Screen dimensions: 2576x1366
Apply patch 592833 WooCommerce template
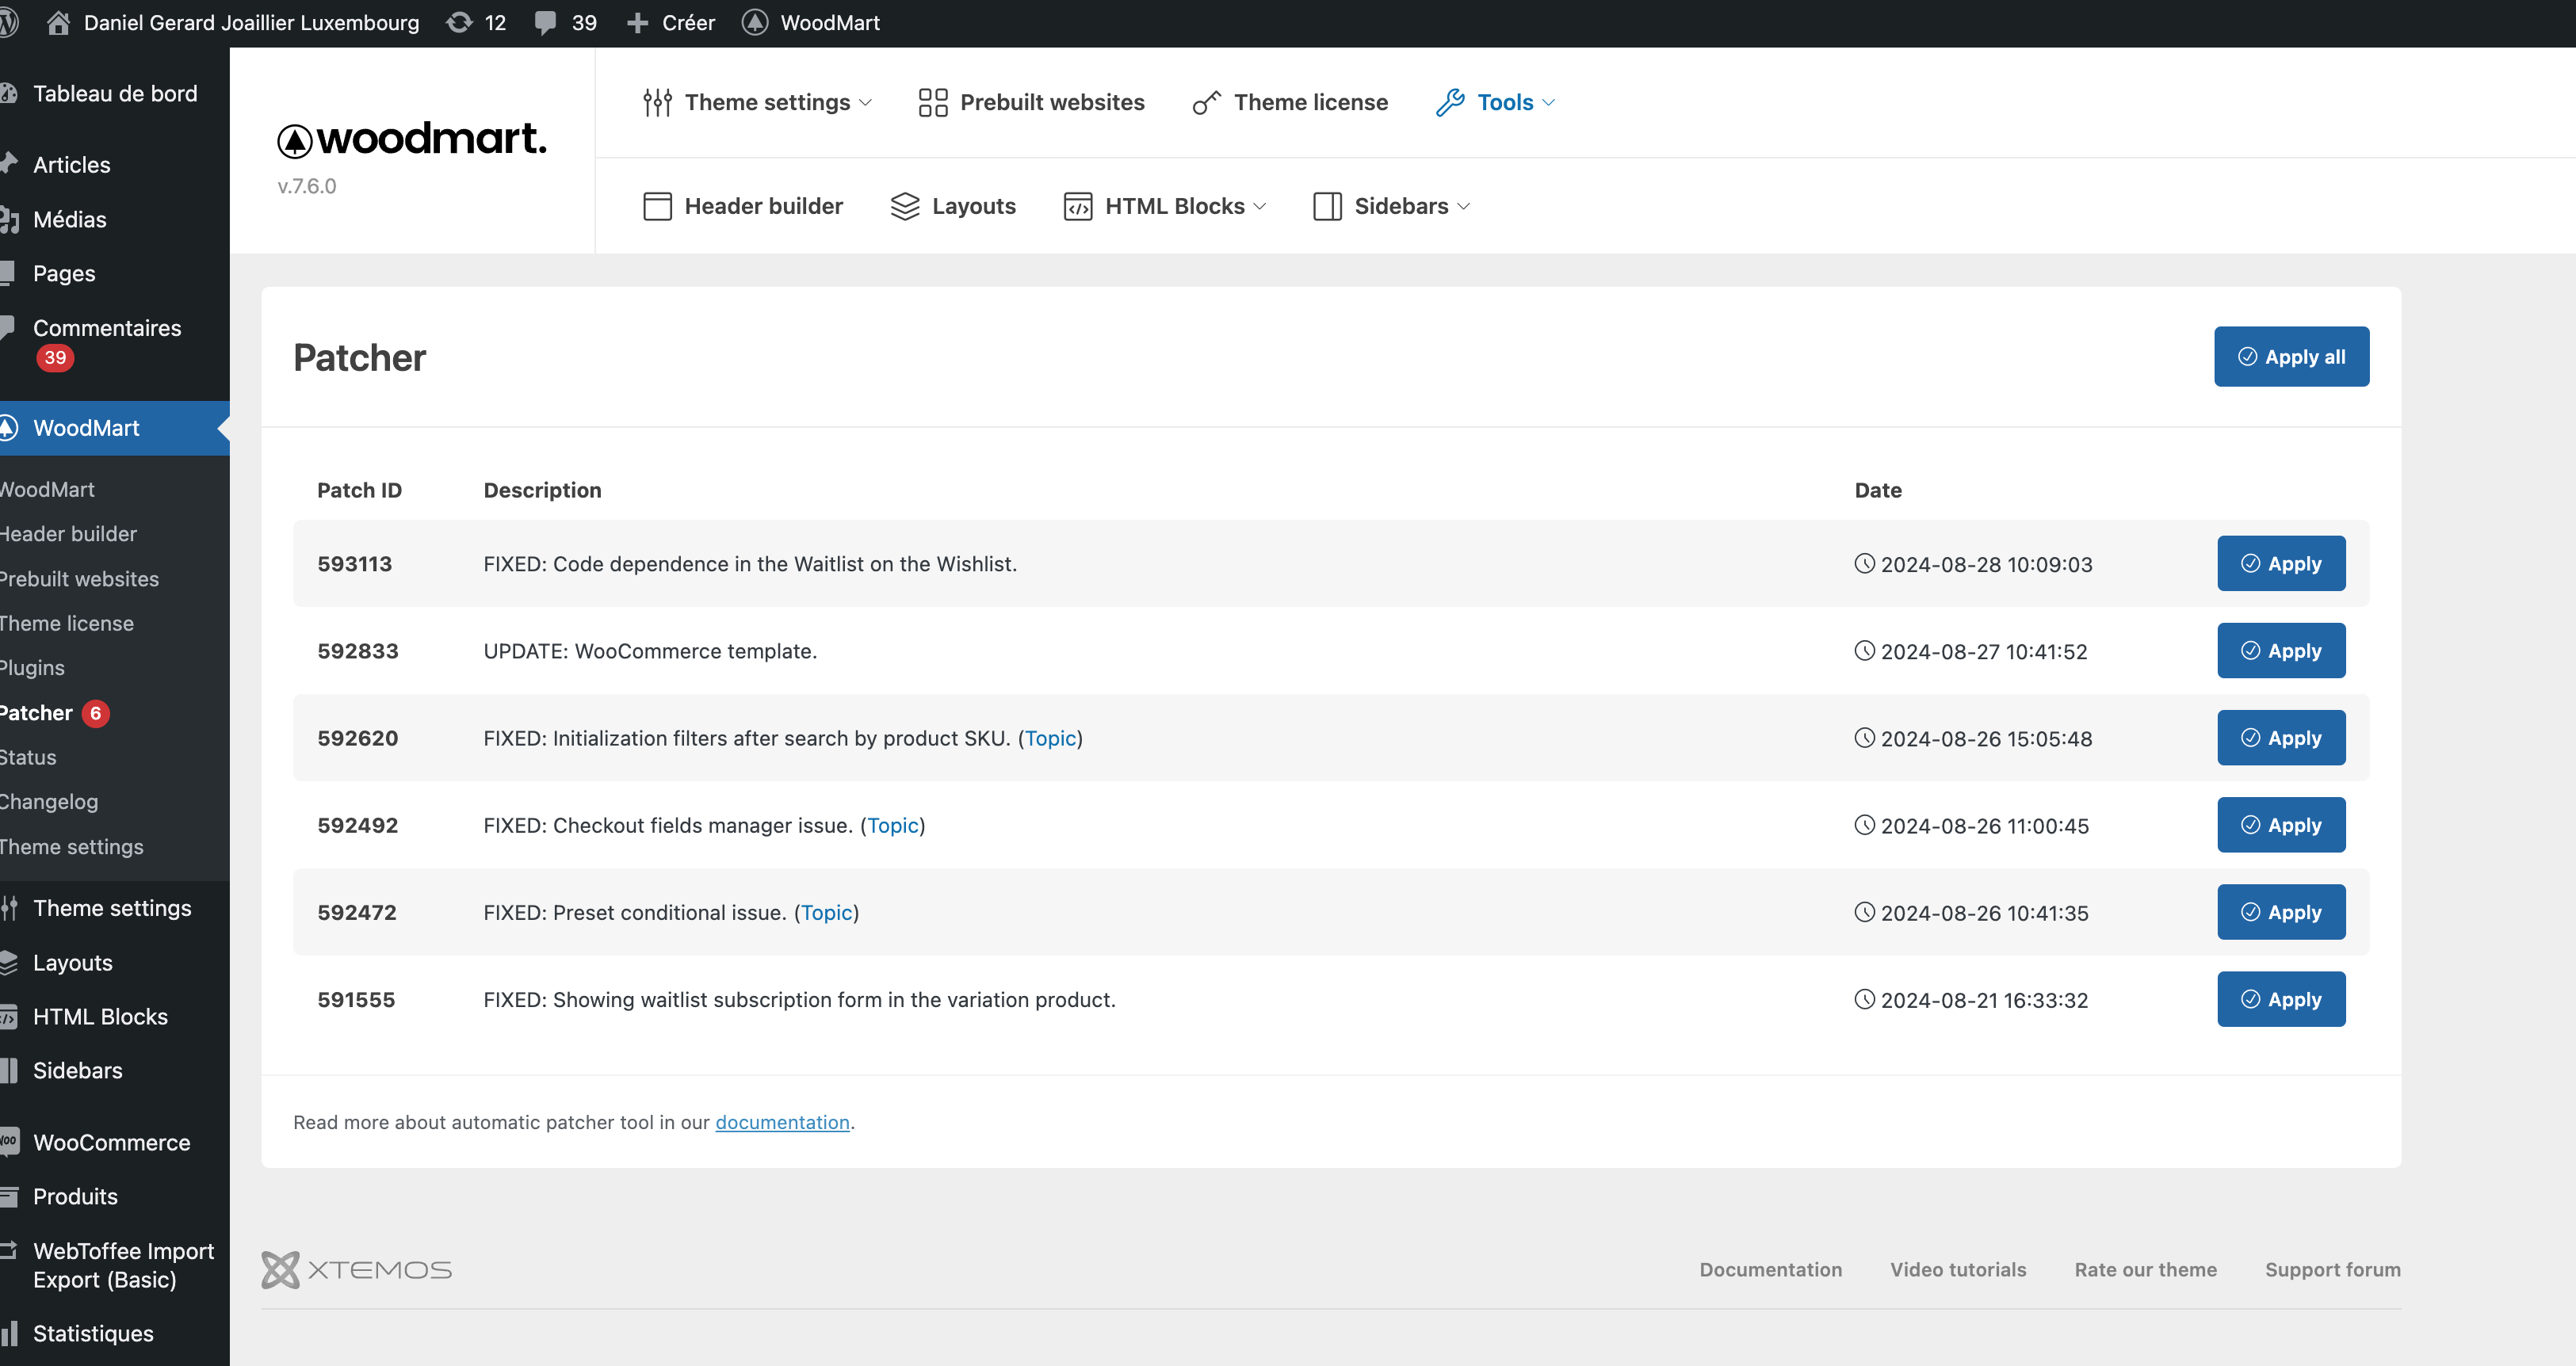[x=2280, y=651]
